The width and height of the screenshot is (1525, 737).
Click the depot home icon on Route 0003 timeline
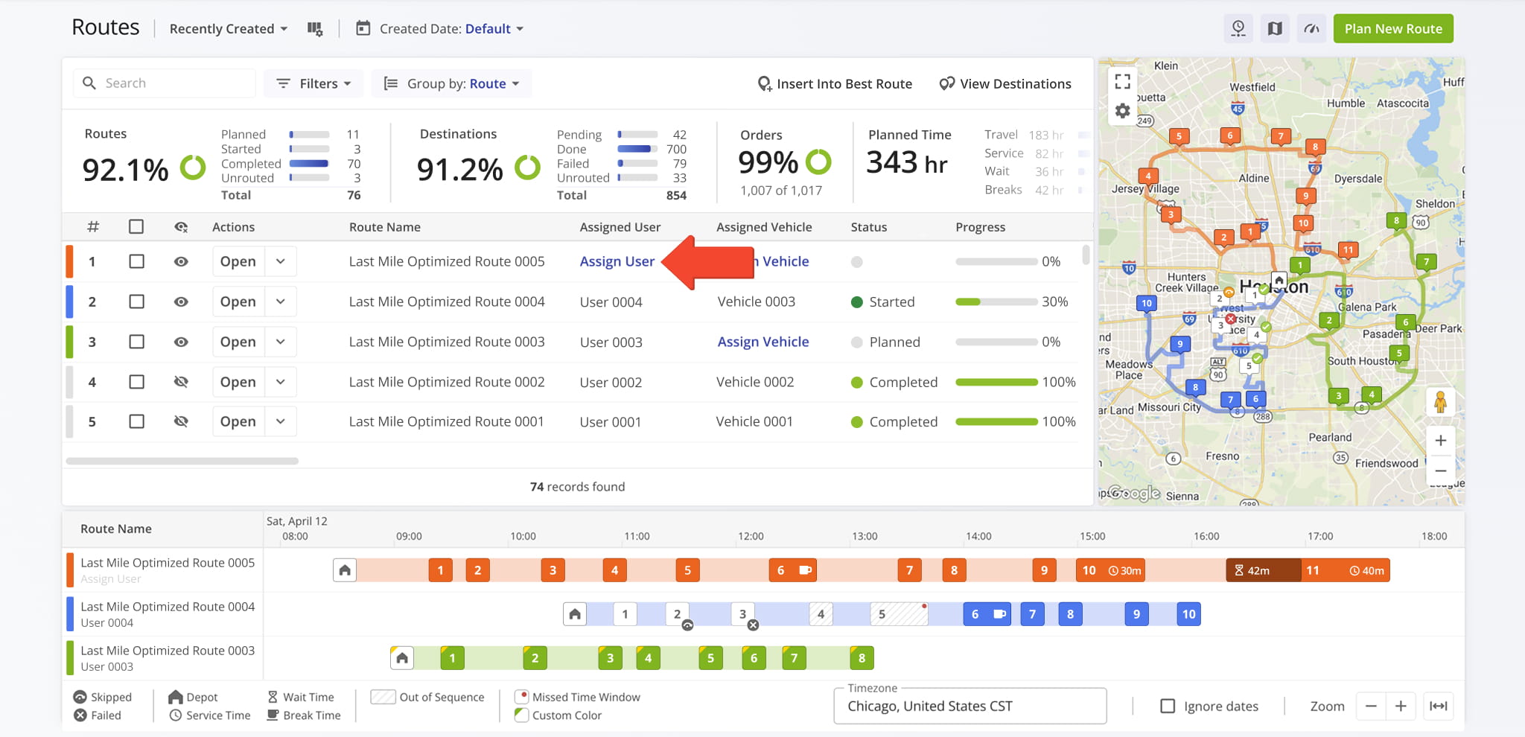(402, 658)
